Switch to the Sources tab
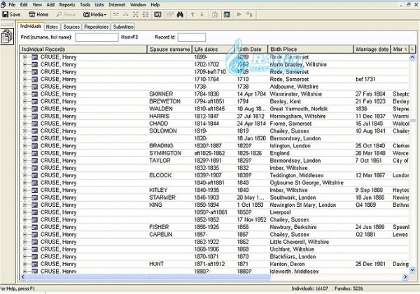This screenshot has width=420, height=294. pos(71,27)
